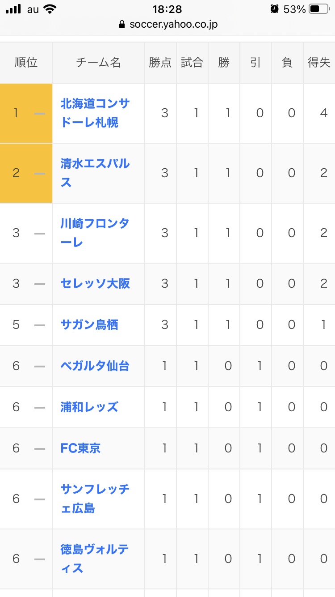
Task: Tap the 得失 column header
Action: click(x=319, y=63)
